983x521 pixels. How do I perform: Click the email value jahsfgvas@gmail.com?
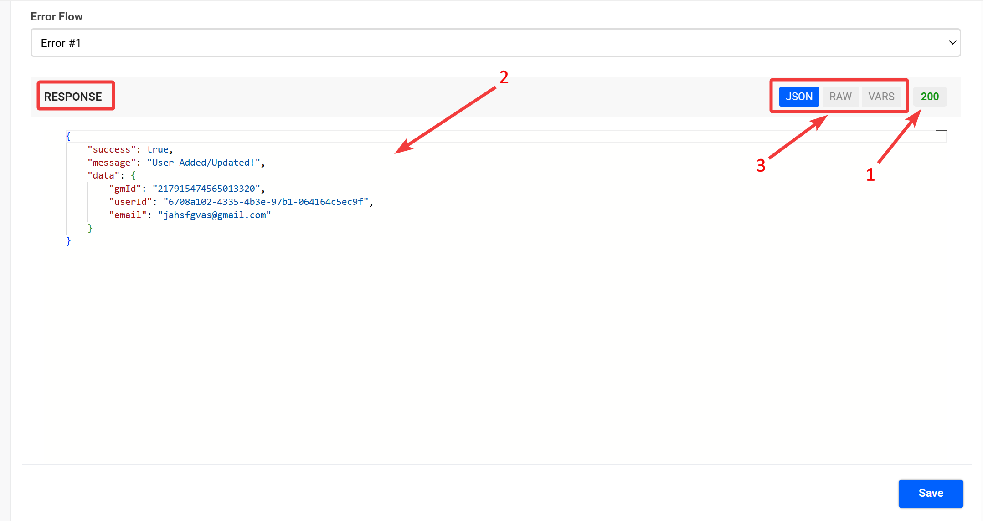pos(214,215)
